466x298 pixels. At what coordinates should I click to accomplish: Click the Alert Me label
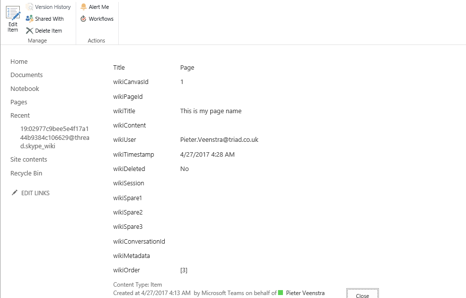(x=98, y=7)
